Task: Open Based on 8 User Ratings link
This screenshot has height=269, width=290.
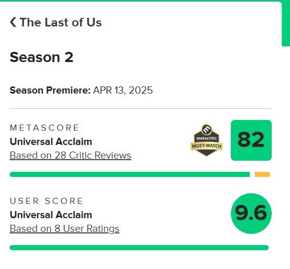Action: click(x=64, y=229)
